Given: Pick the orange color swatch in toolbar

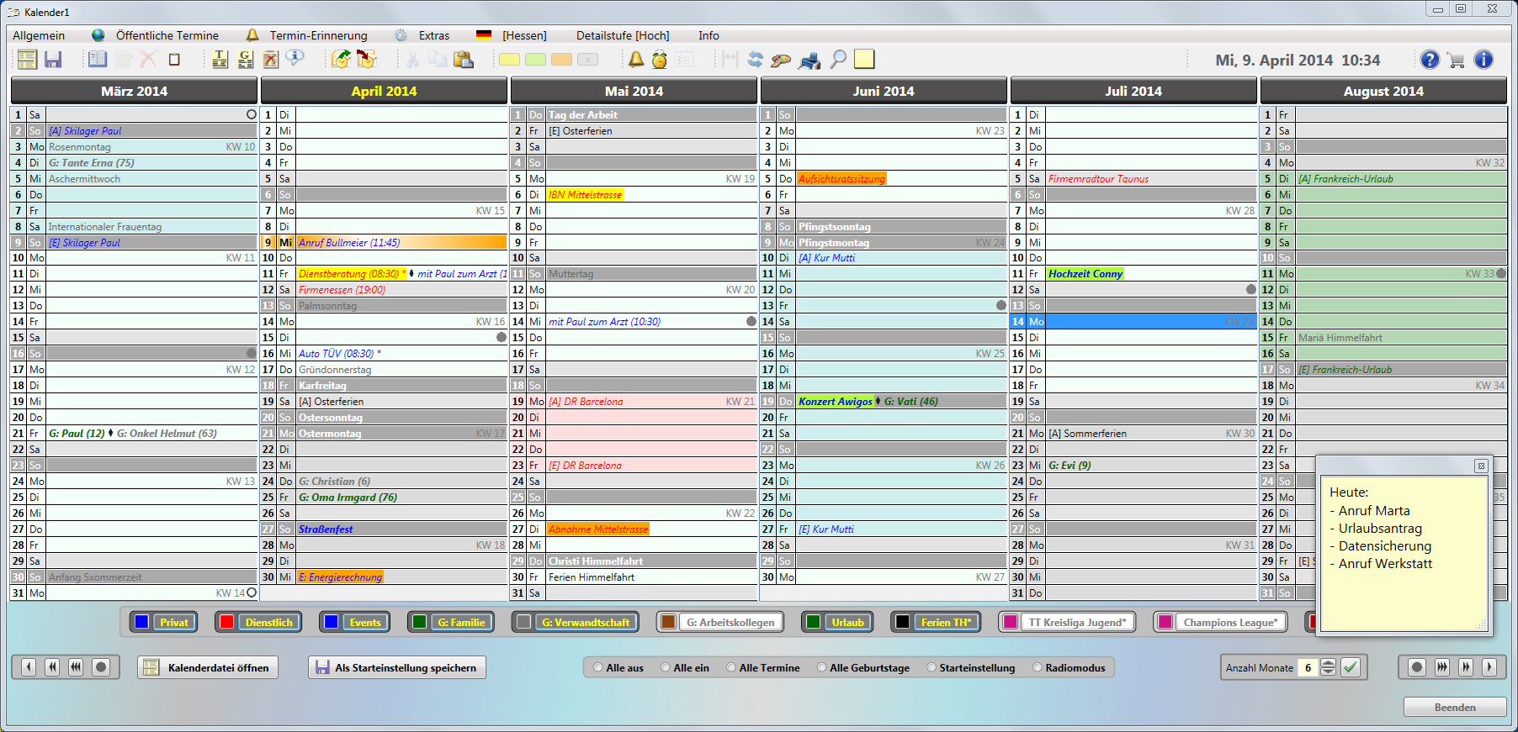Looking at the screenshot, I should coord(561,60).
